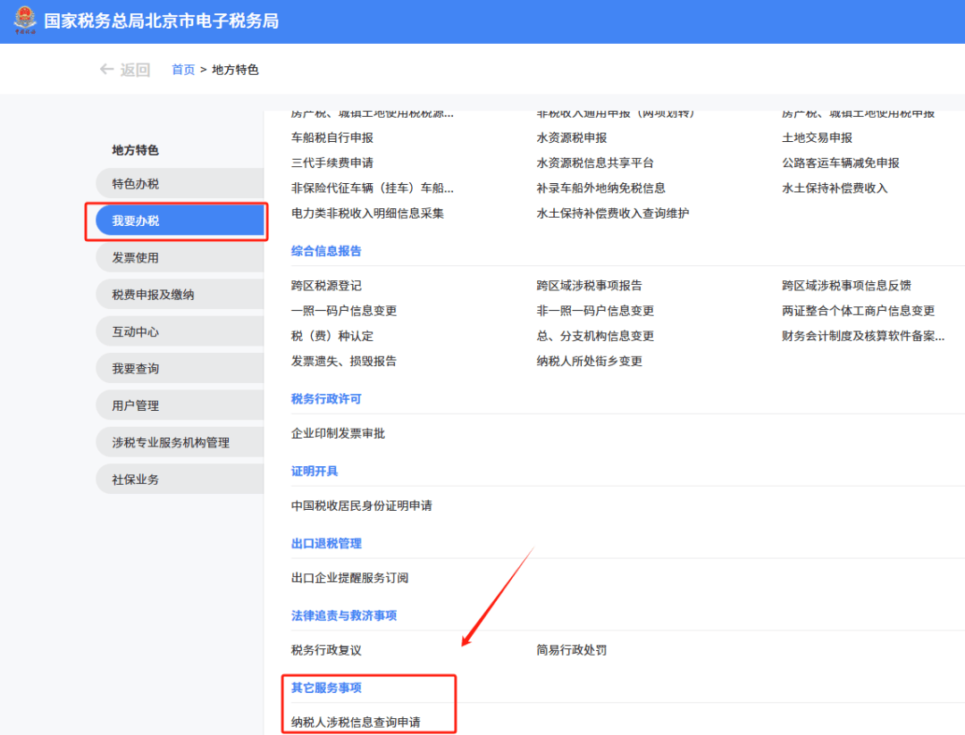Click the national tax emblem logo
Screen dimensions: 965x735
pos(25,20)
